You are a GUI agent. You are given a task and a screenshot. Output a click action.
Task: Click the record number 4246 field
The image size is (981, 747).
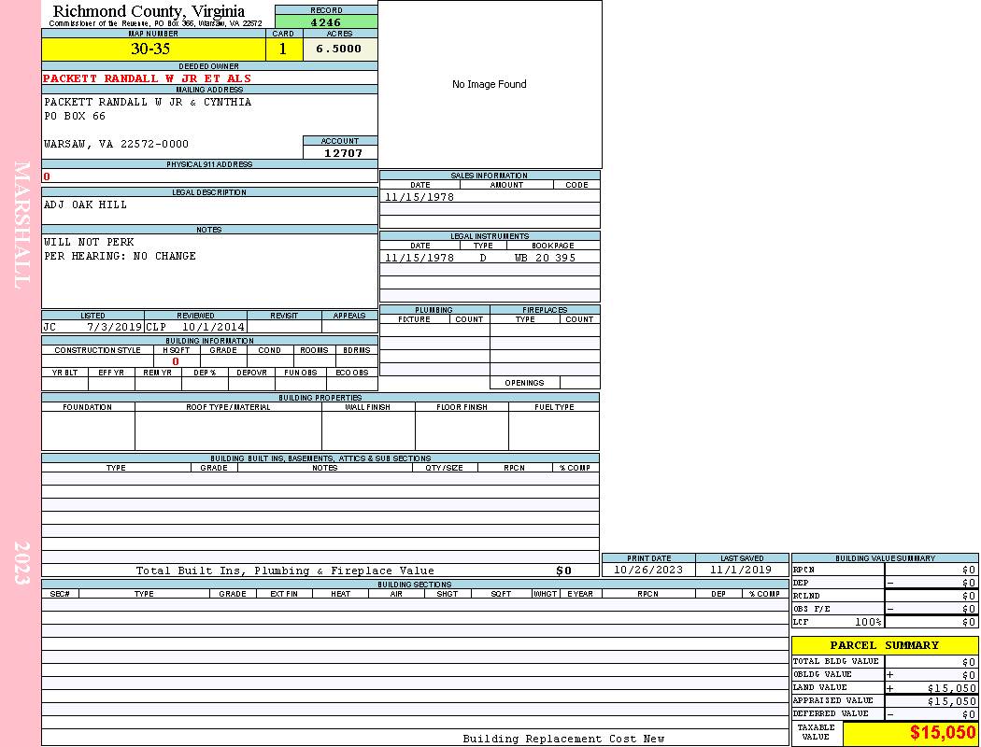pos(326,22)
